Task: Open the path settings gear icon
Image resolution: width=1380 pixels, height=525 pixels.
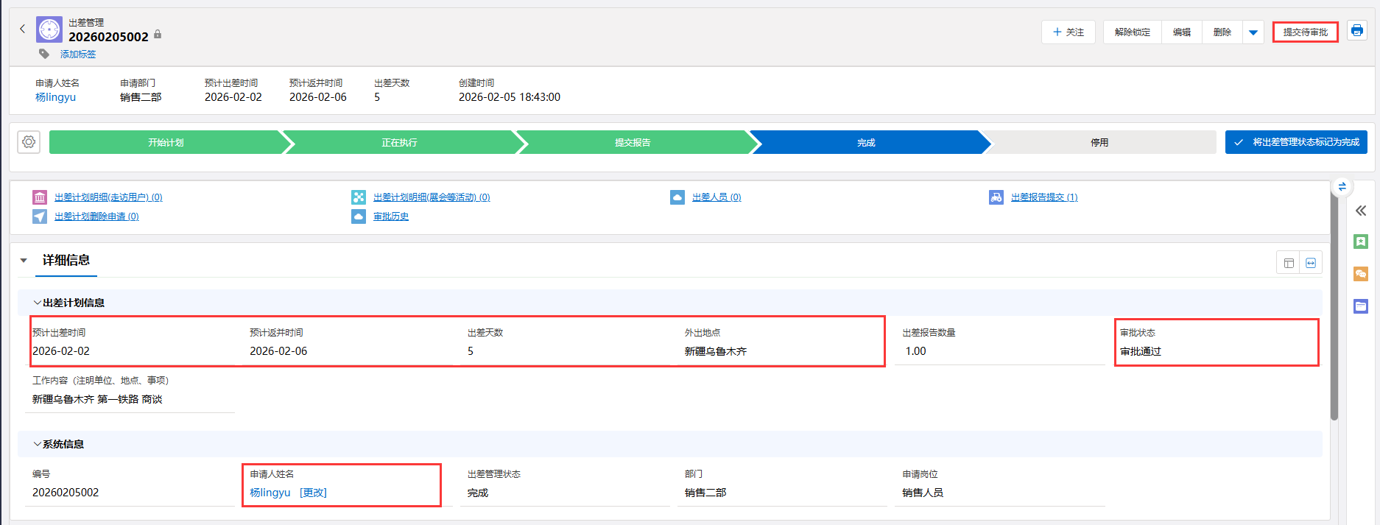Action: [x=29, y=142]
